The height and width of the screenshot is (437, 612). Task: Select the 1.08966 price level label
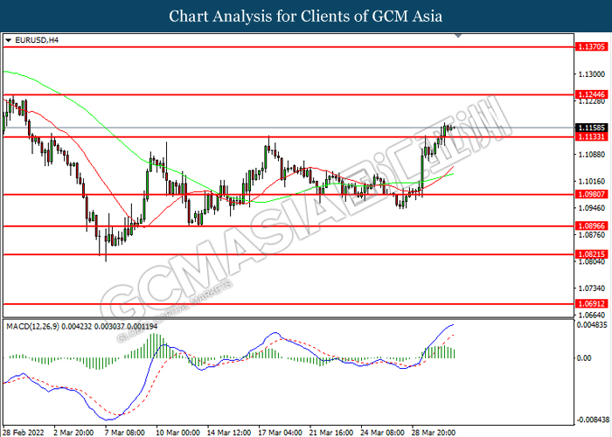(592, 225)
